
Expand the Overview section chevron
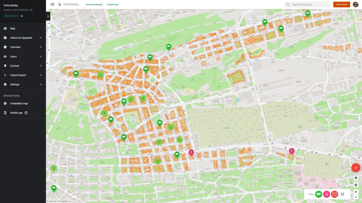[41, 47]
